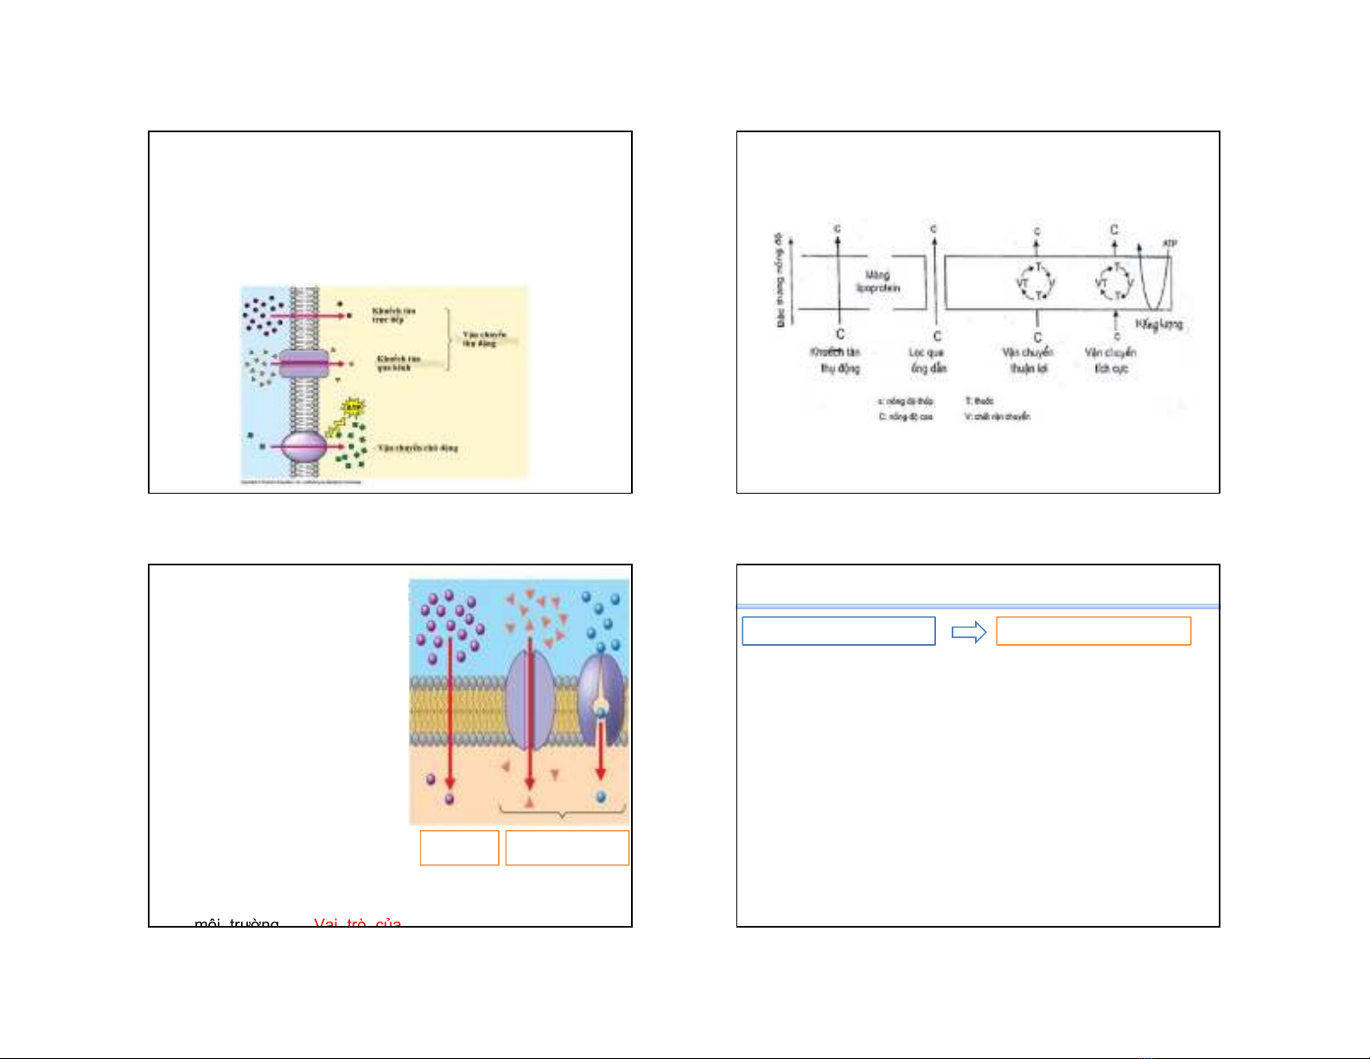Click the red text 'Vai trò của'

358,924
